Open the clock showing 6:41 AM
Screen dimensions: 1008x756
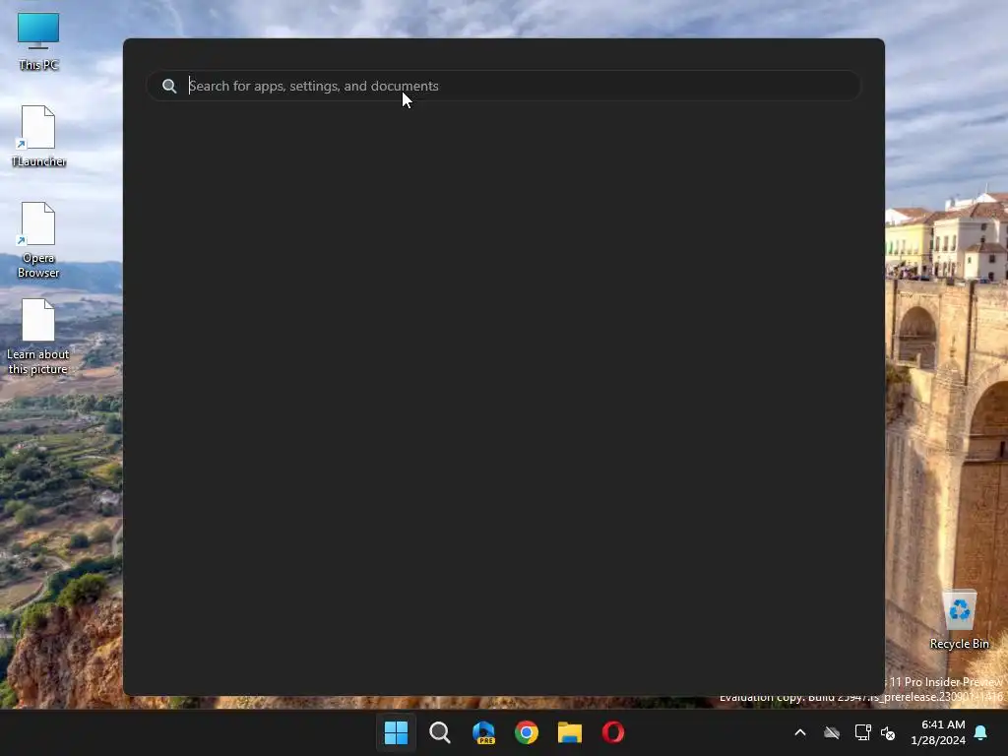(938, 732)
